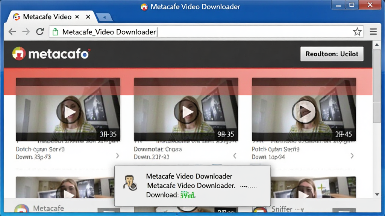Maximize the Metacafe Video Downloader window
This screenshot has width=385, height=216.
(x=352, y=5)
